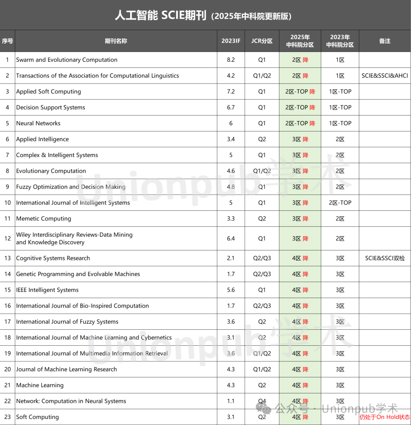
Task: Select 'Complex & Intelligent Systems'
Action: [57, 155]
